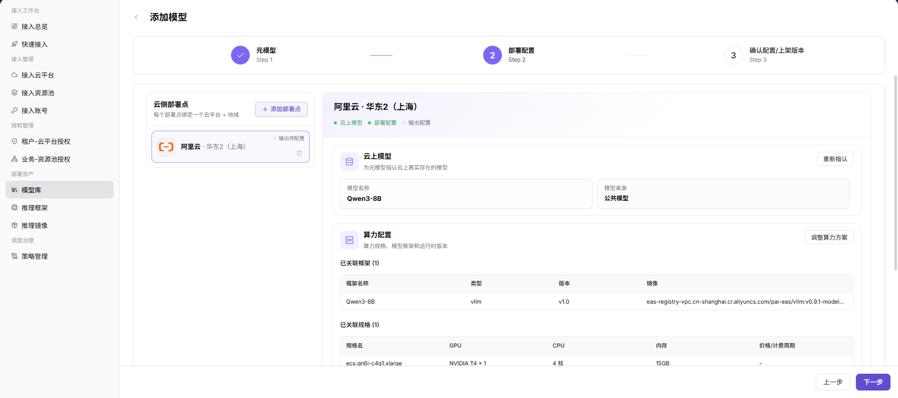Click the Alibaba Cloud logo icon

[x=166, y=147]
